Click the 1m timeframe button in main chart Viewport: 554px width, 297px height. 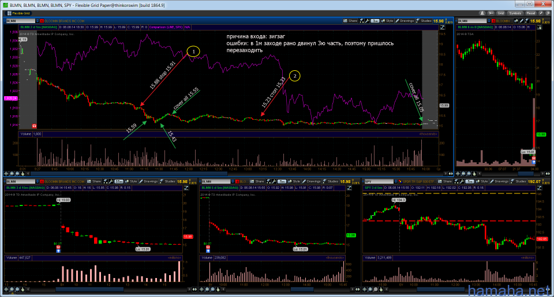tap(375, 21)
